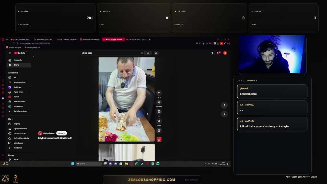Open a new browser tab with plus
Viewport: 327px width, 184px height.
pos(149,40)
